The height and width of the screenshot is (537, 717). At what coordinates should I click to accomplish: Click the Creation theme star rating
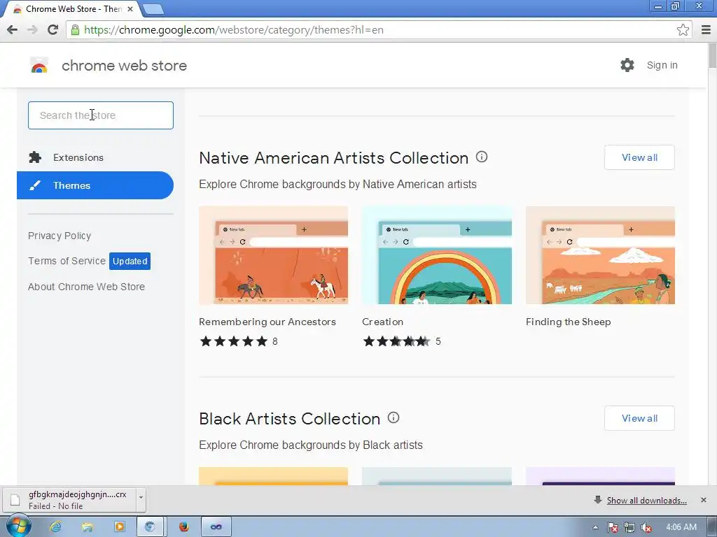pyautogui.click(x=396, y=341)
